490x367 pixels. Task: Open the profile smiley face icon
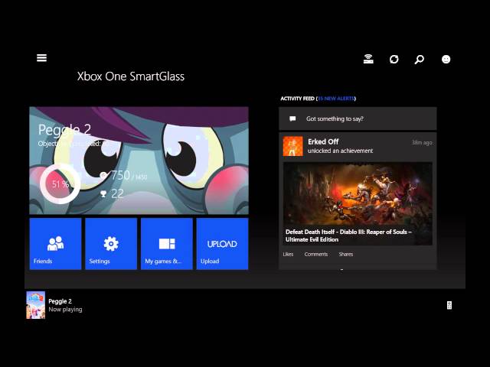pos(446,59)
